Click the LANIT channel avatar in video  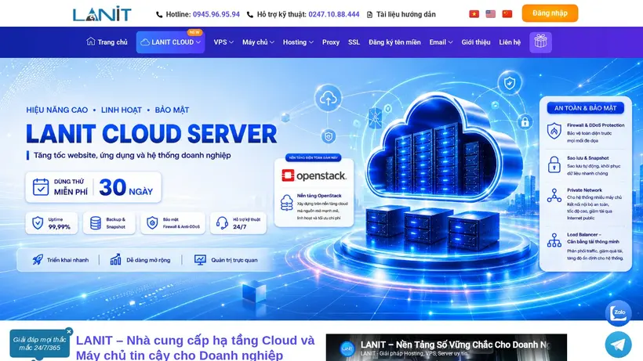(x=347, y=348)
